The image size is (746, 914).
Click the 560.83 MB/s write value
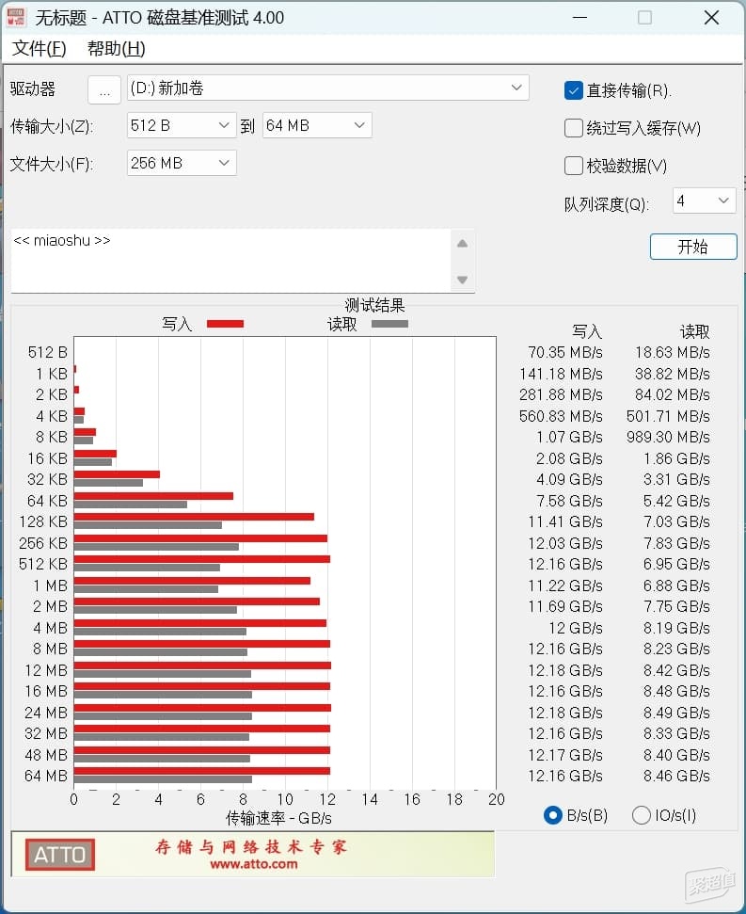click(561, 416)
